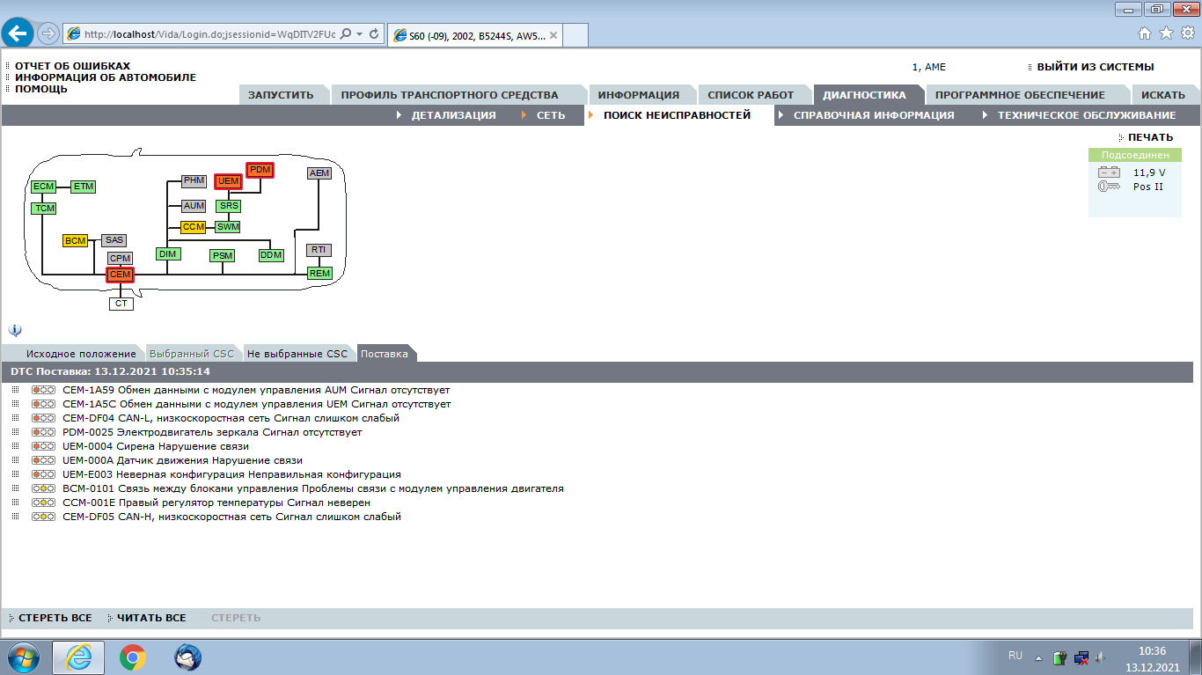This screenshot has width=1202, height=675.
Task: Open the СПРАВОЧНАЯ ИНФОРМАЦИЯ sub-tab
Action: coord(874,115)
